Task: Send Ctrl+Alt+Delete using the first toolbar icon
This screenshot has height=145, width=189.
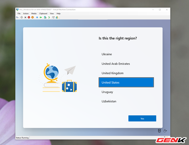Action: 17,17
